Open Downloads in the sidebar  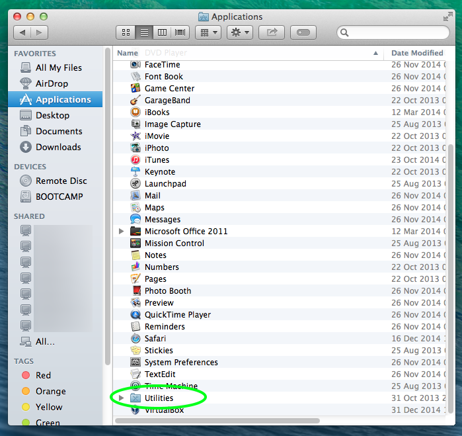[58, 148]
